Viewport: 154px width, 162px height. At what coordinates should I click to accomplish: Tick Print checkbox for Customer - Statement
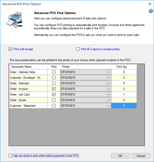point(54,106)
